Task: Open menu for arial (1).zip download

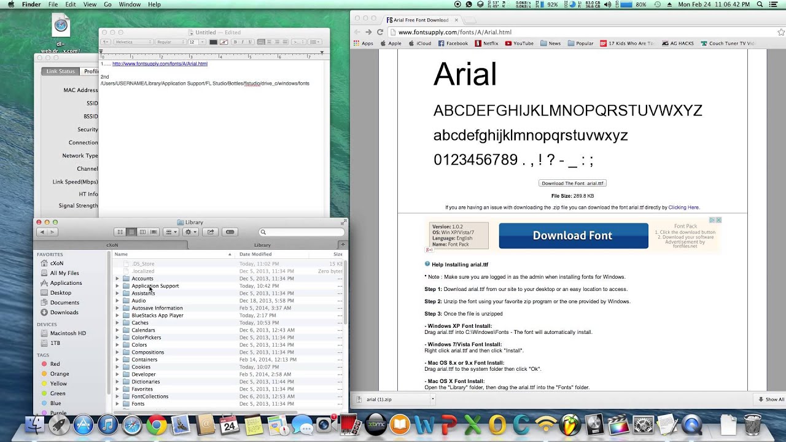Action: (x=432, y=399)
